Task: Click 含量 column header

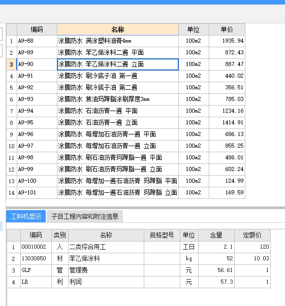Action: coord(216,235)
